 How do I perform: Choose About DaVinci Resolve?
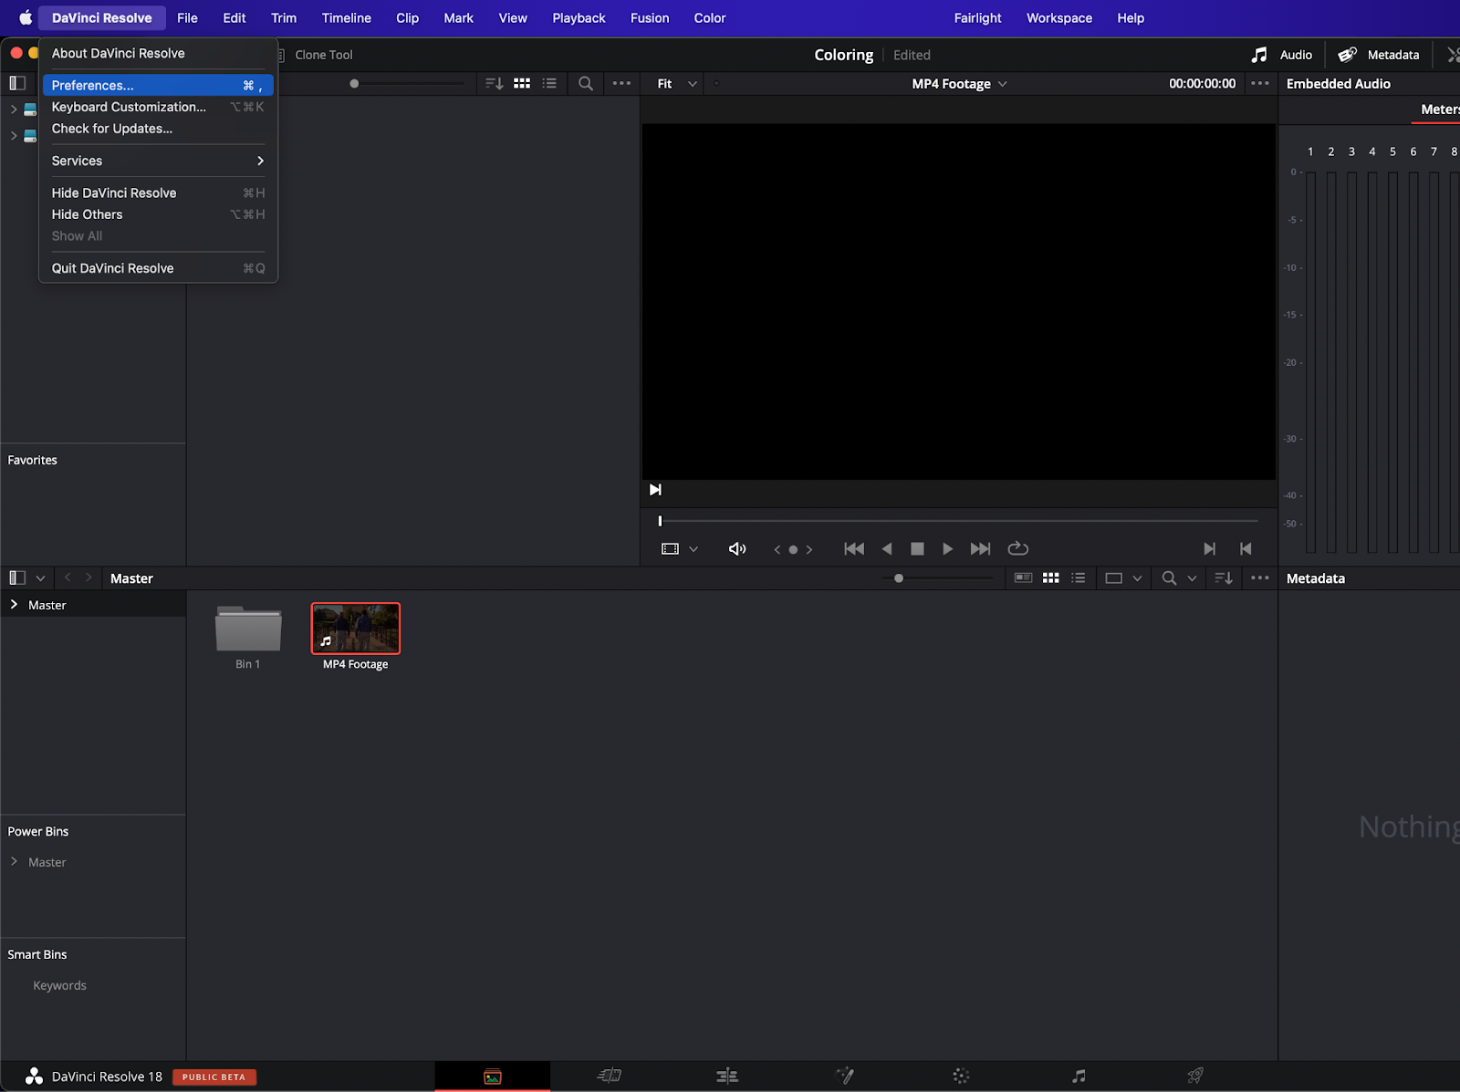(158, 53)
